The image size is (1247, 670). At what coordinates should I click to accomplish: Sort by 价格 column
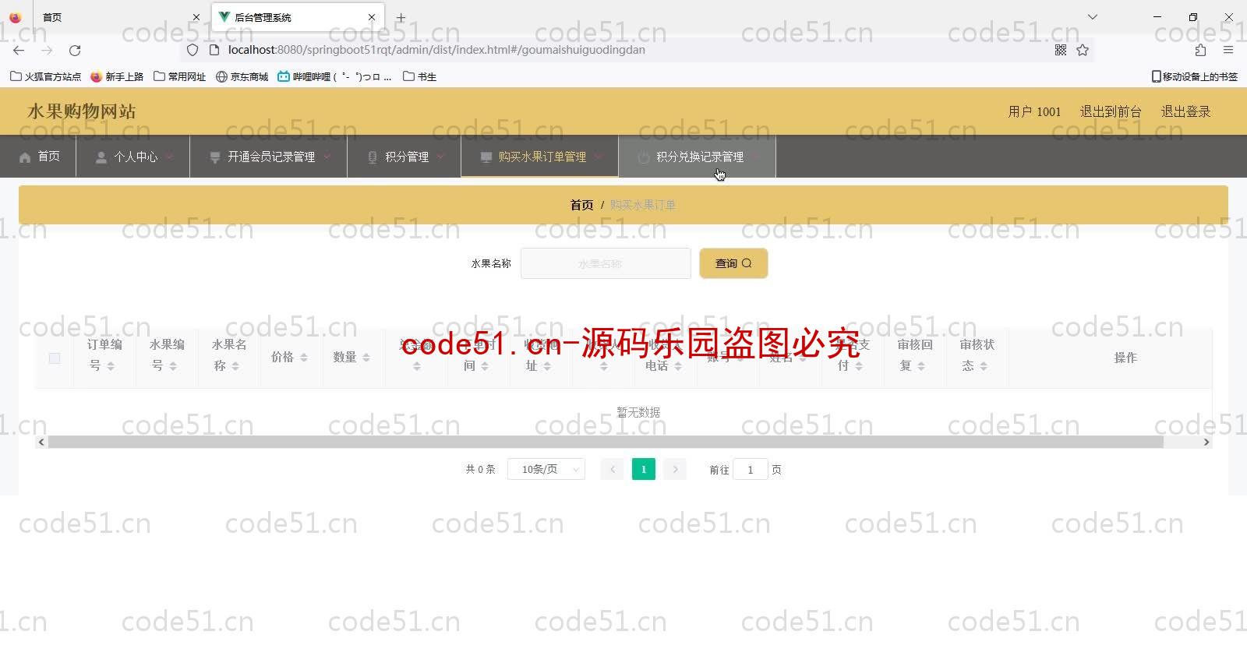(x=304, y=357)
